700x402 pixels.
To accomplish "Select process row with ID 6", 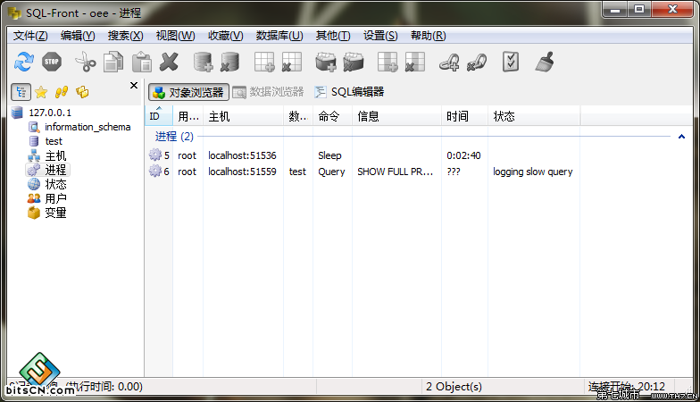I will 361,172.
